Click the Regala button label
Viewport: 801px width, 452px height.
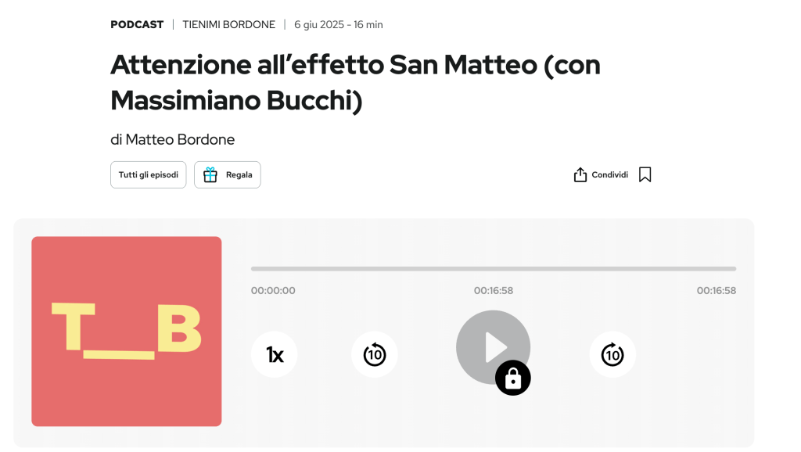(x=239, y=175)
